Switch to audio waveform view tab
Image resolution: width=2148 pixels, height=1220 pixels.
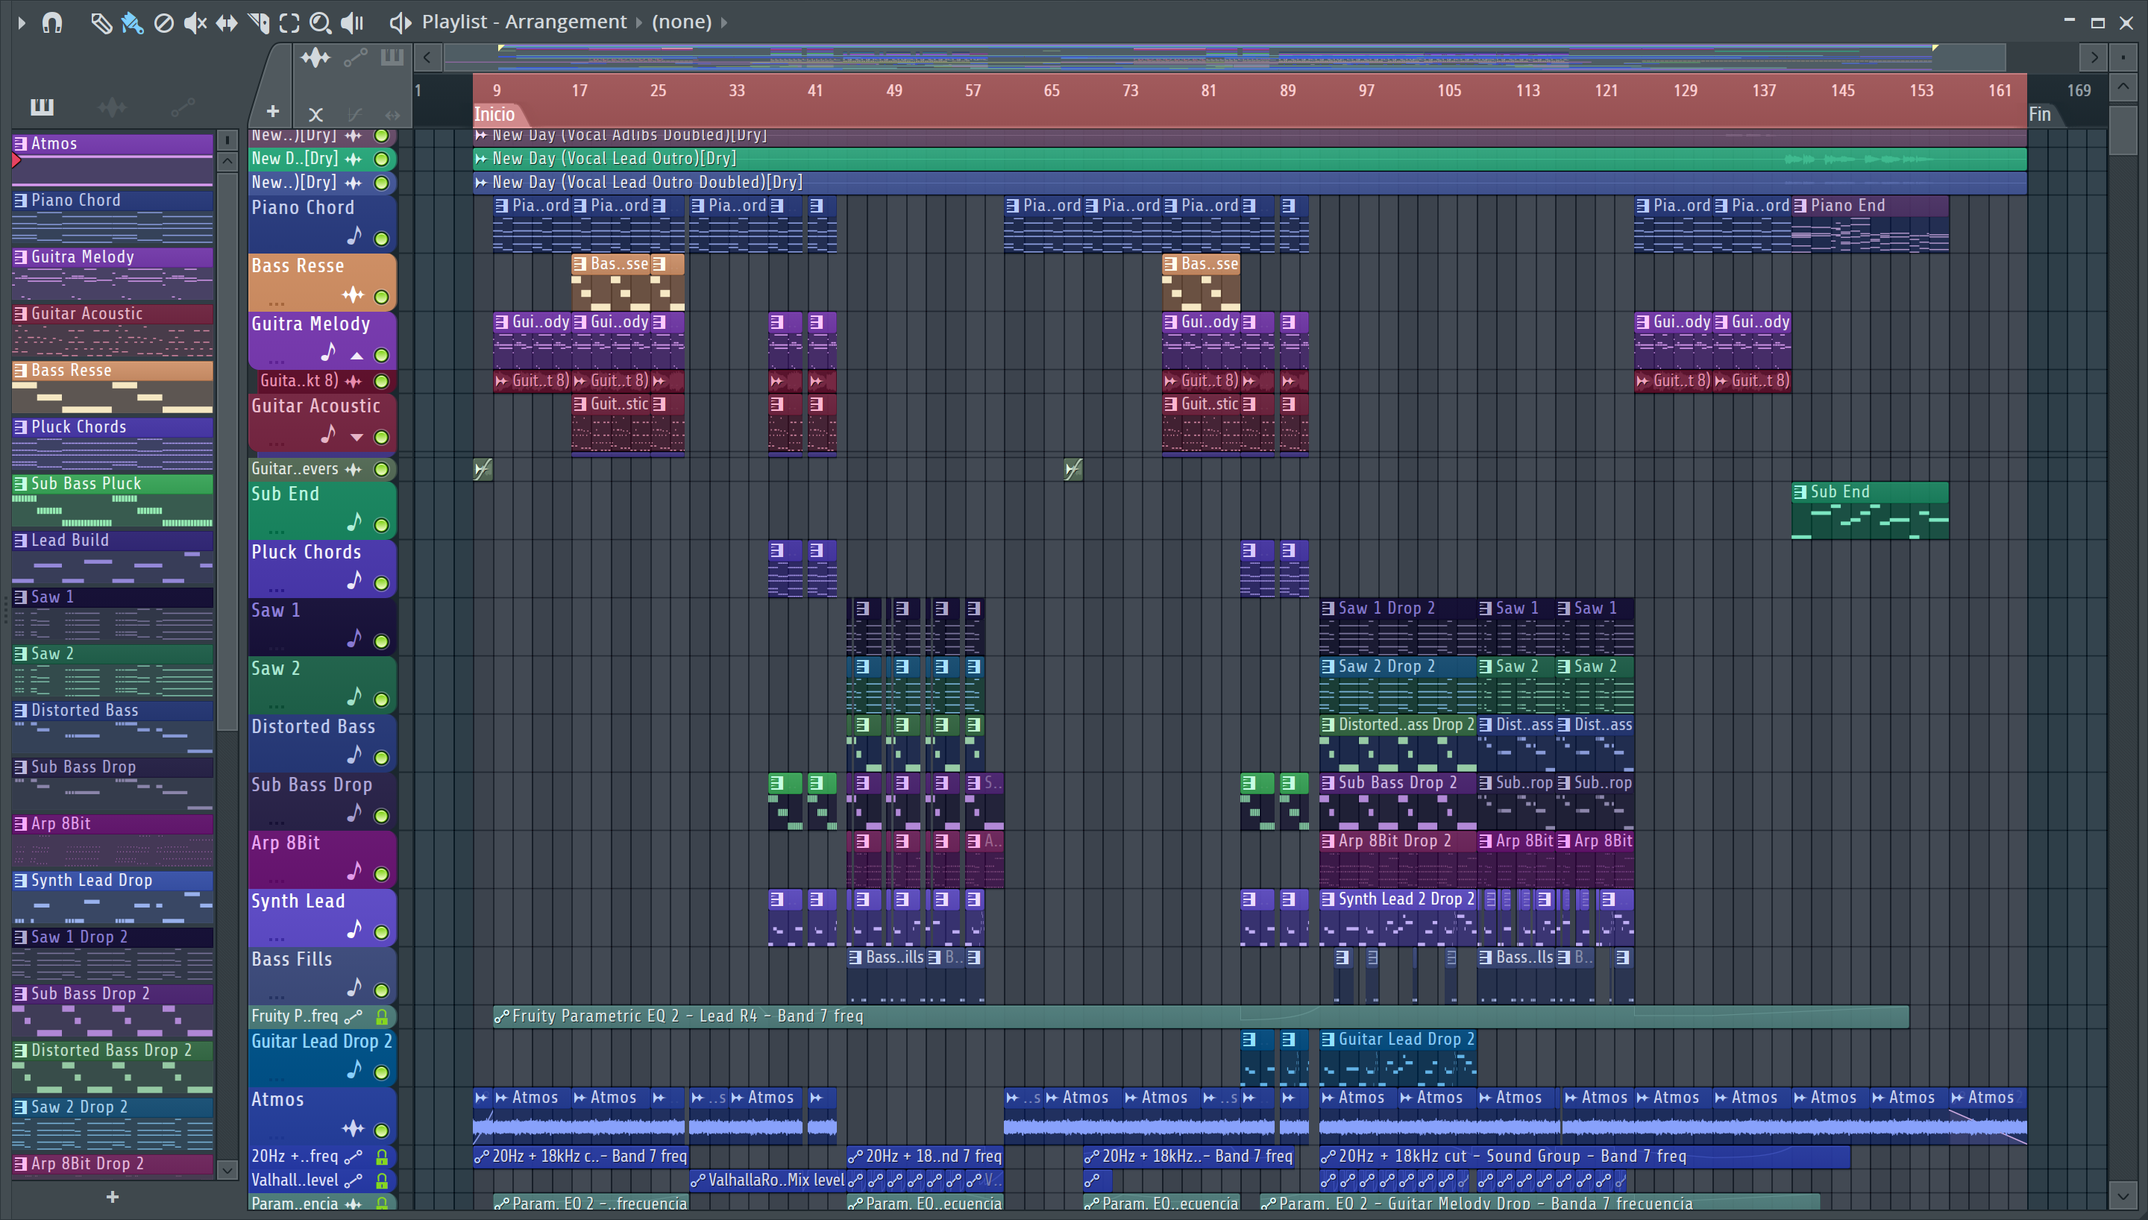coord(315,58)
